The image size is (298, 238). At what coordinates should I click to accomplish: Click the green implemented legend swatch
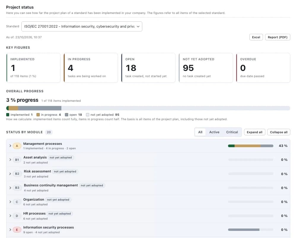tap(8, 115)
